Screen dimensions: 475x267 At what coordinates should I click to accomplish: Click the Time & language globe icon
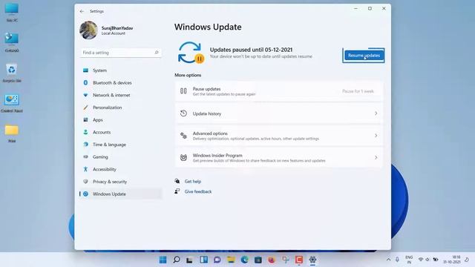(x=86, y=145)
